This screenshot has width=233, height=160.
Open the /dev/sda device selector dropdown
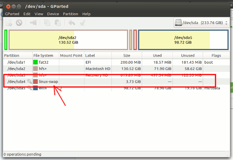[x=202, y=23]
